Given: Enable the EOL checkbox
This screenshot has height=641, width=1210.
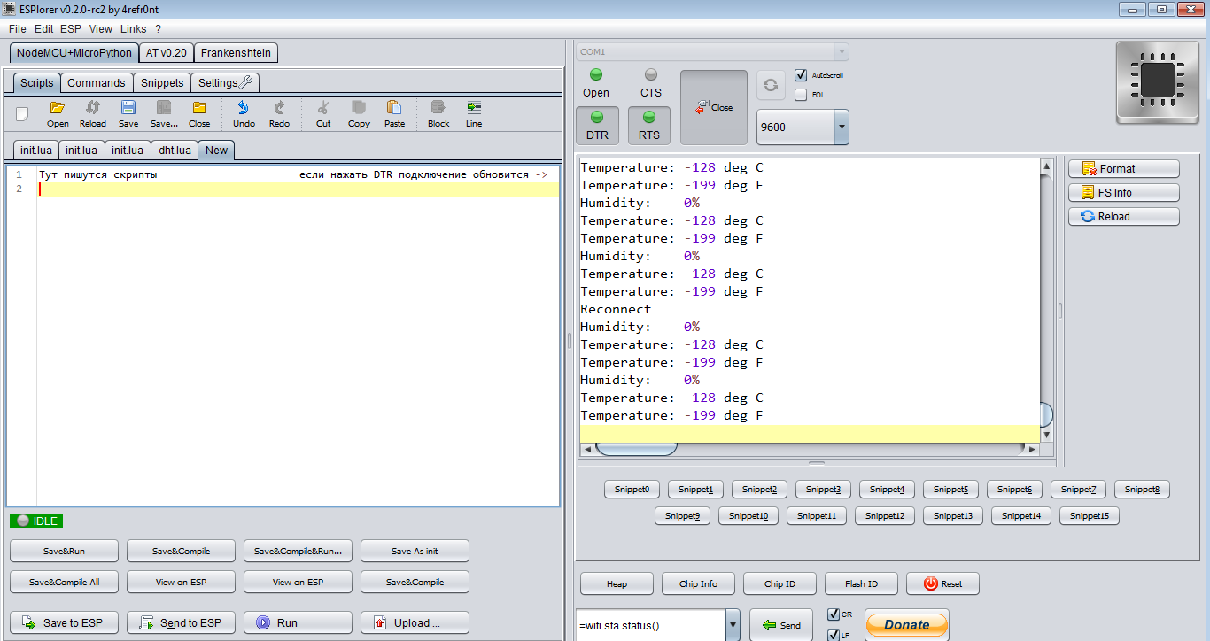Looking at the screenshot, I should coord(801,95).
